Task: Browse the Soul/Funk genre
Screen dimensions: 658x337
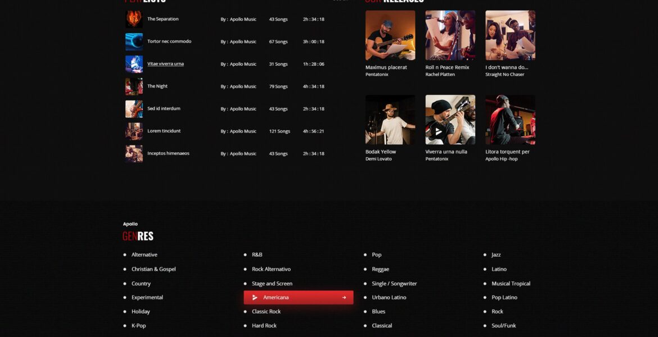Action: (503, 326)
